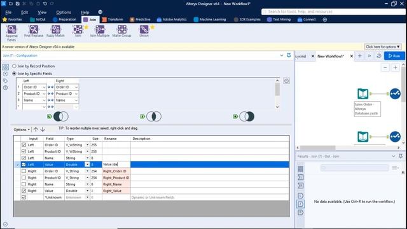Viewport: 407px width, 229px height.
Task: Select the Make Group tool
Action: pyautogui.click(x=121, y=31)
